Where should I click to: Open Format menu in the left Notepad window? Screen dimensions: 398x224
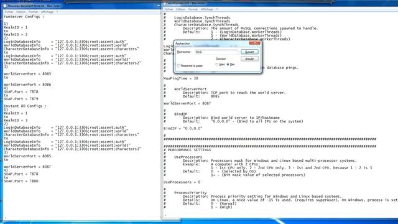point(33,12)
